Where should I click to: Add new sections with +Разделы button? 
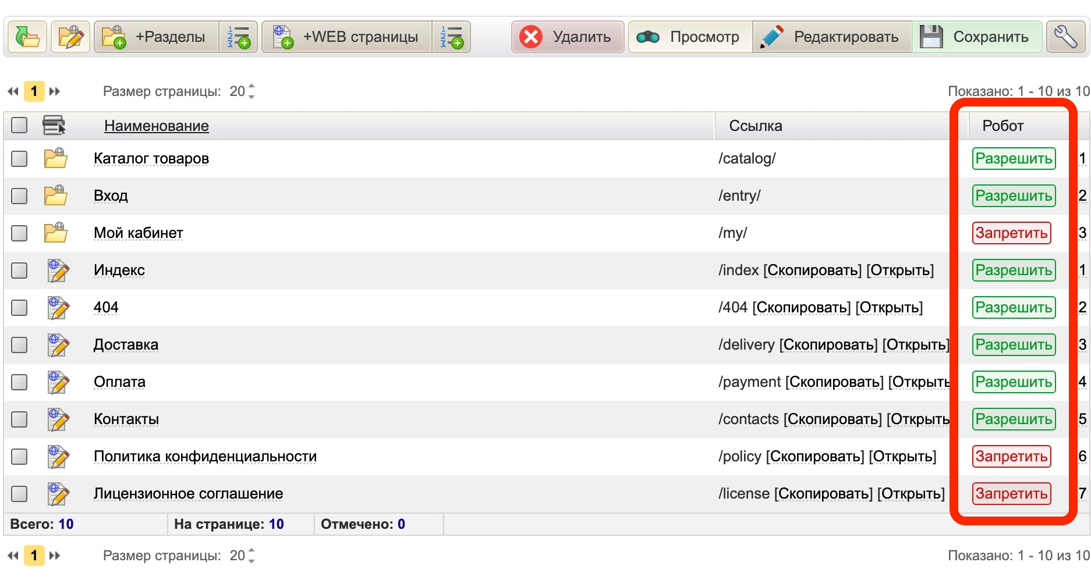[x=157, y=37]
